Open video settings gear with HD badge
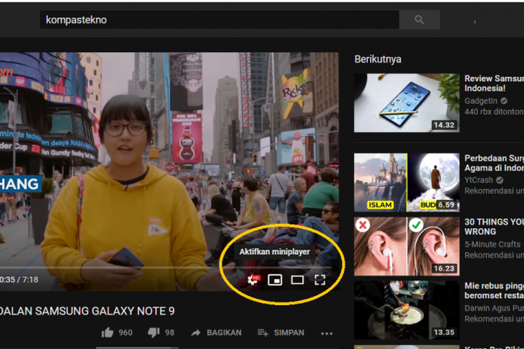 pos(252,280)
